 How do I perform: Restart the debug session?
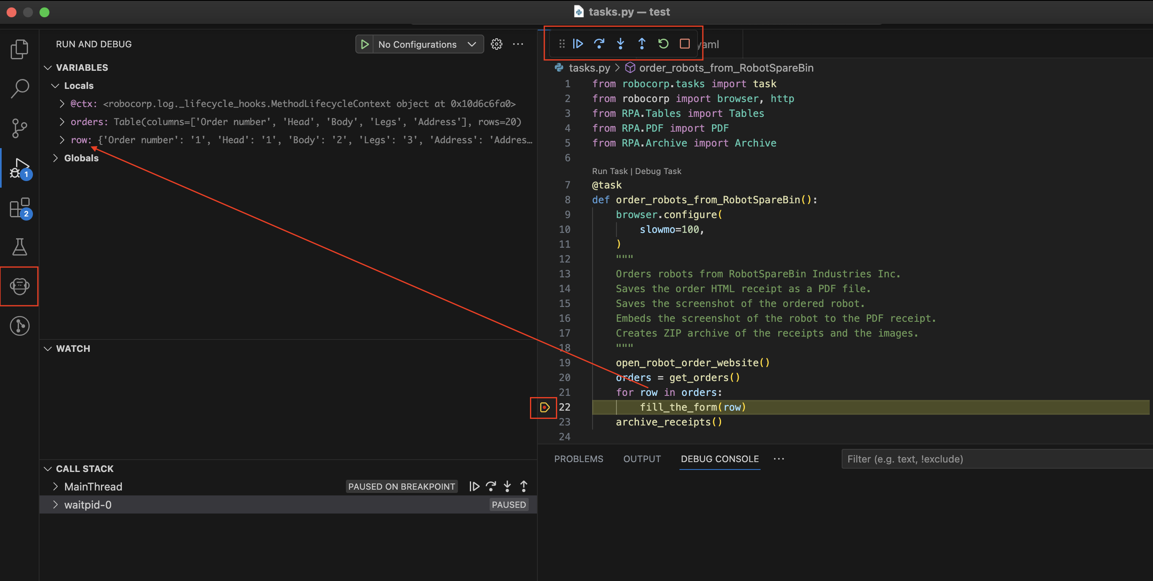pos(663,44)
